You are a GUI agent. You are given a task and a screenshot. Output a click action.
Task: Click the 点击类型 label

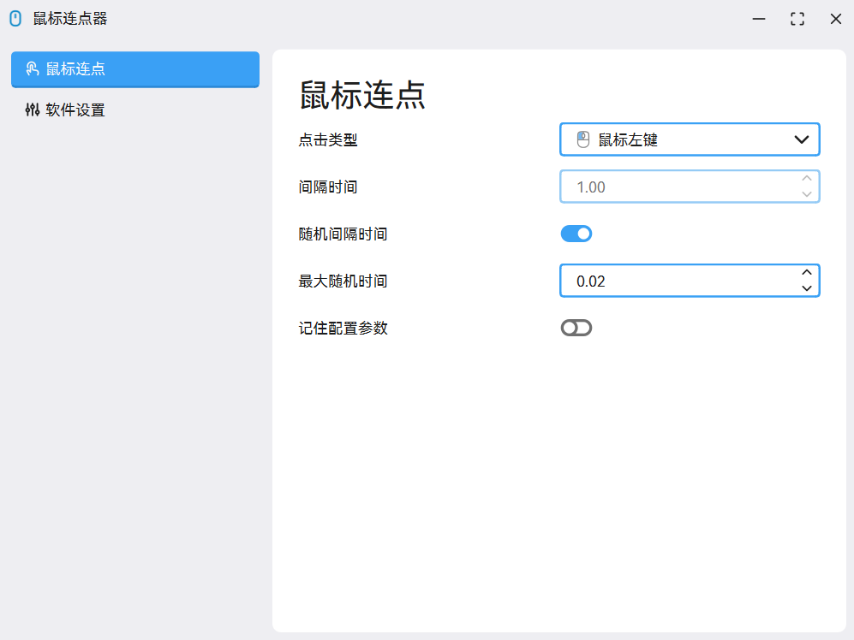[328, 139]
